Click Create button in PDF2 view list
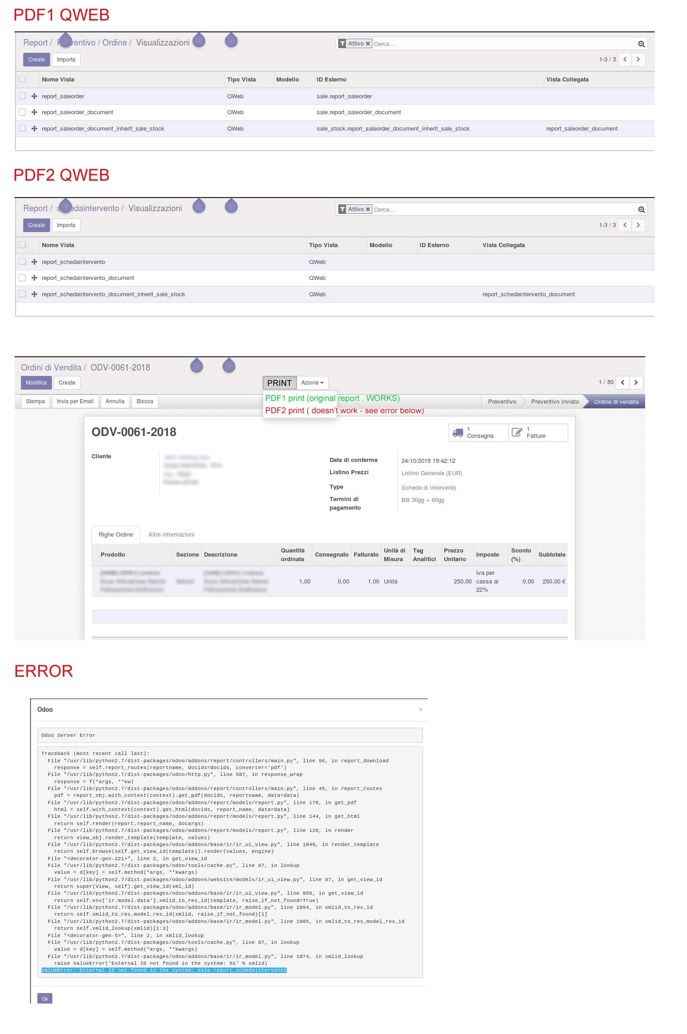Image resolution: width=687 pixels, height=1034 pixels. click(x=36, y=225)
